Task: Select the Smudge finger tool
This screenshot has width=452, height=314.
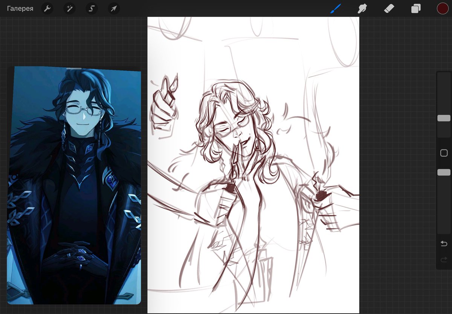Action: click(x=362, y=8)
